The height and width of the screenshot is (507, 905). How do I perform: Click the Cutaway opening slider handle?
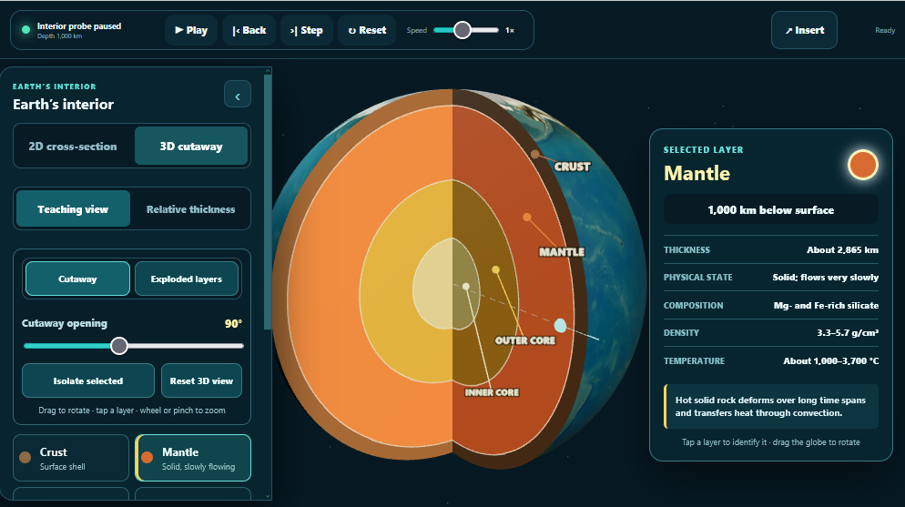119,346
